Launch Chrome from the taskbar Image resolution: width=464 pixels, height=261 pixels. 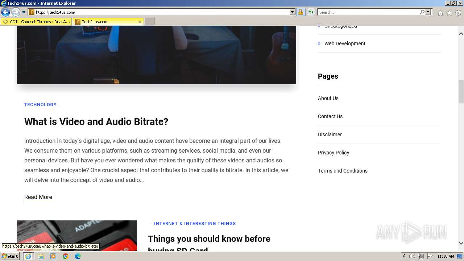tap(66, 256)
